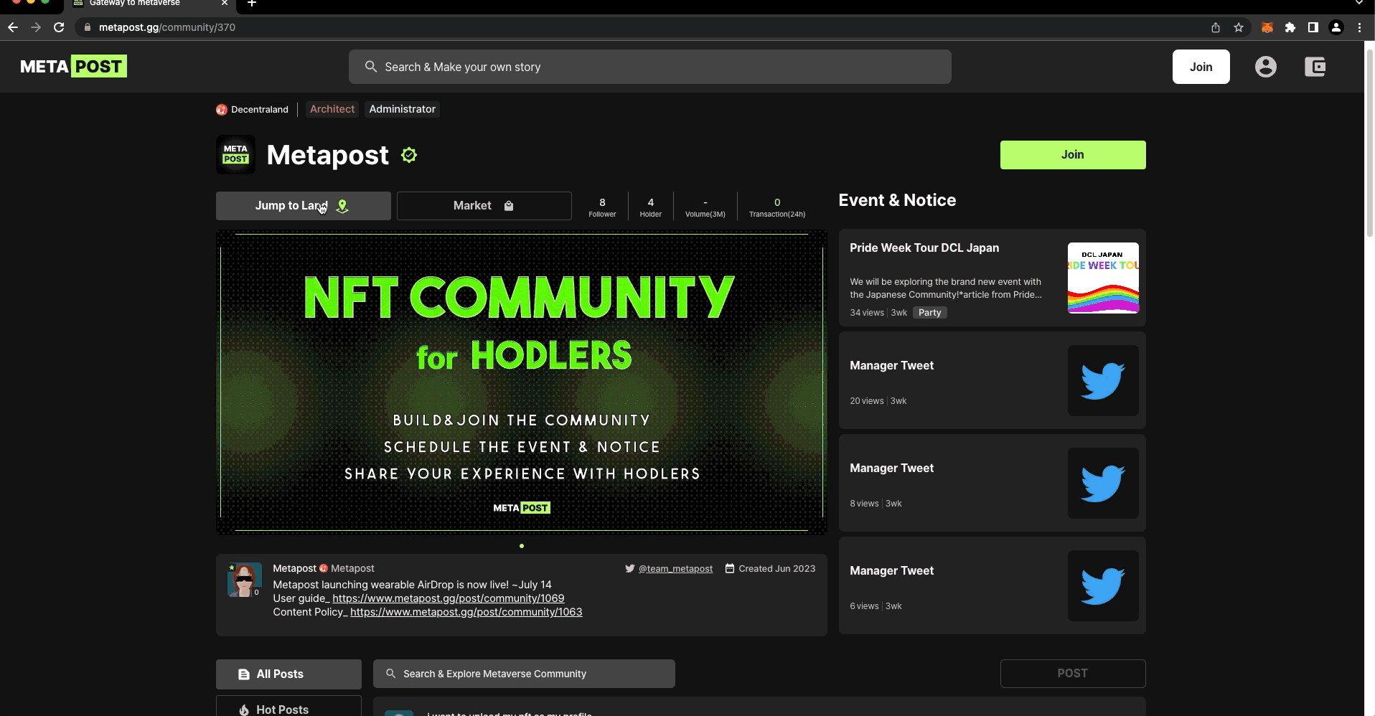
Task: Click the Metapost community avatar logo
Action: 235,154
